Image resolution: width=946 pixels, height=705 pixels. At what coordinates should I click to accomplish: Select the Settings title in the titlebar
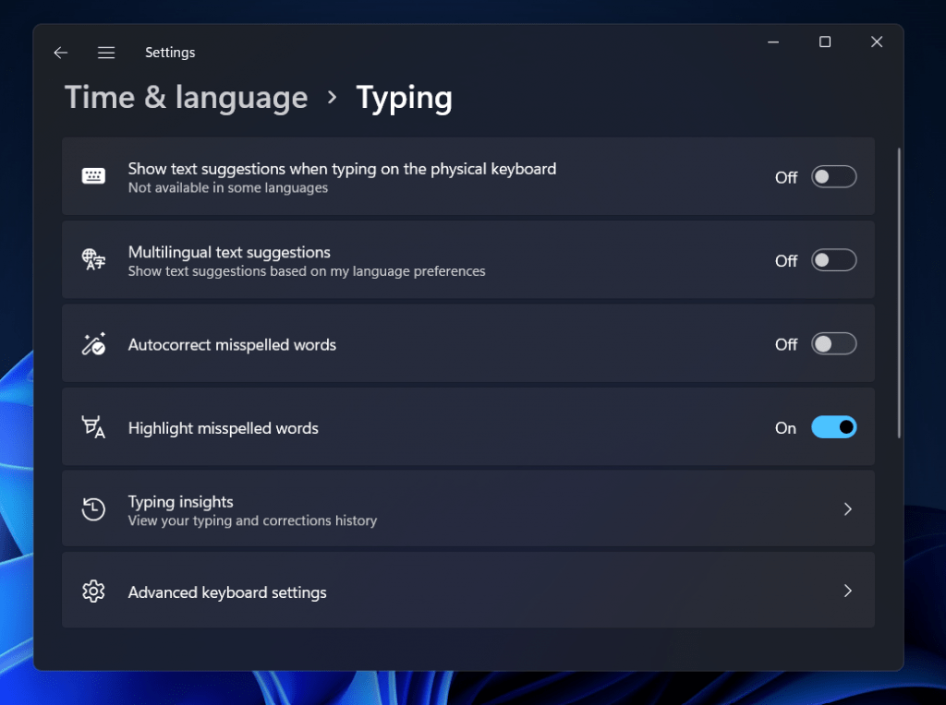(170, 53)
